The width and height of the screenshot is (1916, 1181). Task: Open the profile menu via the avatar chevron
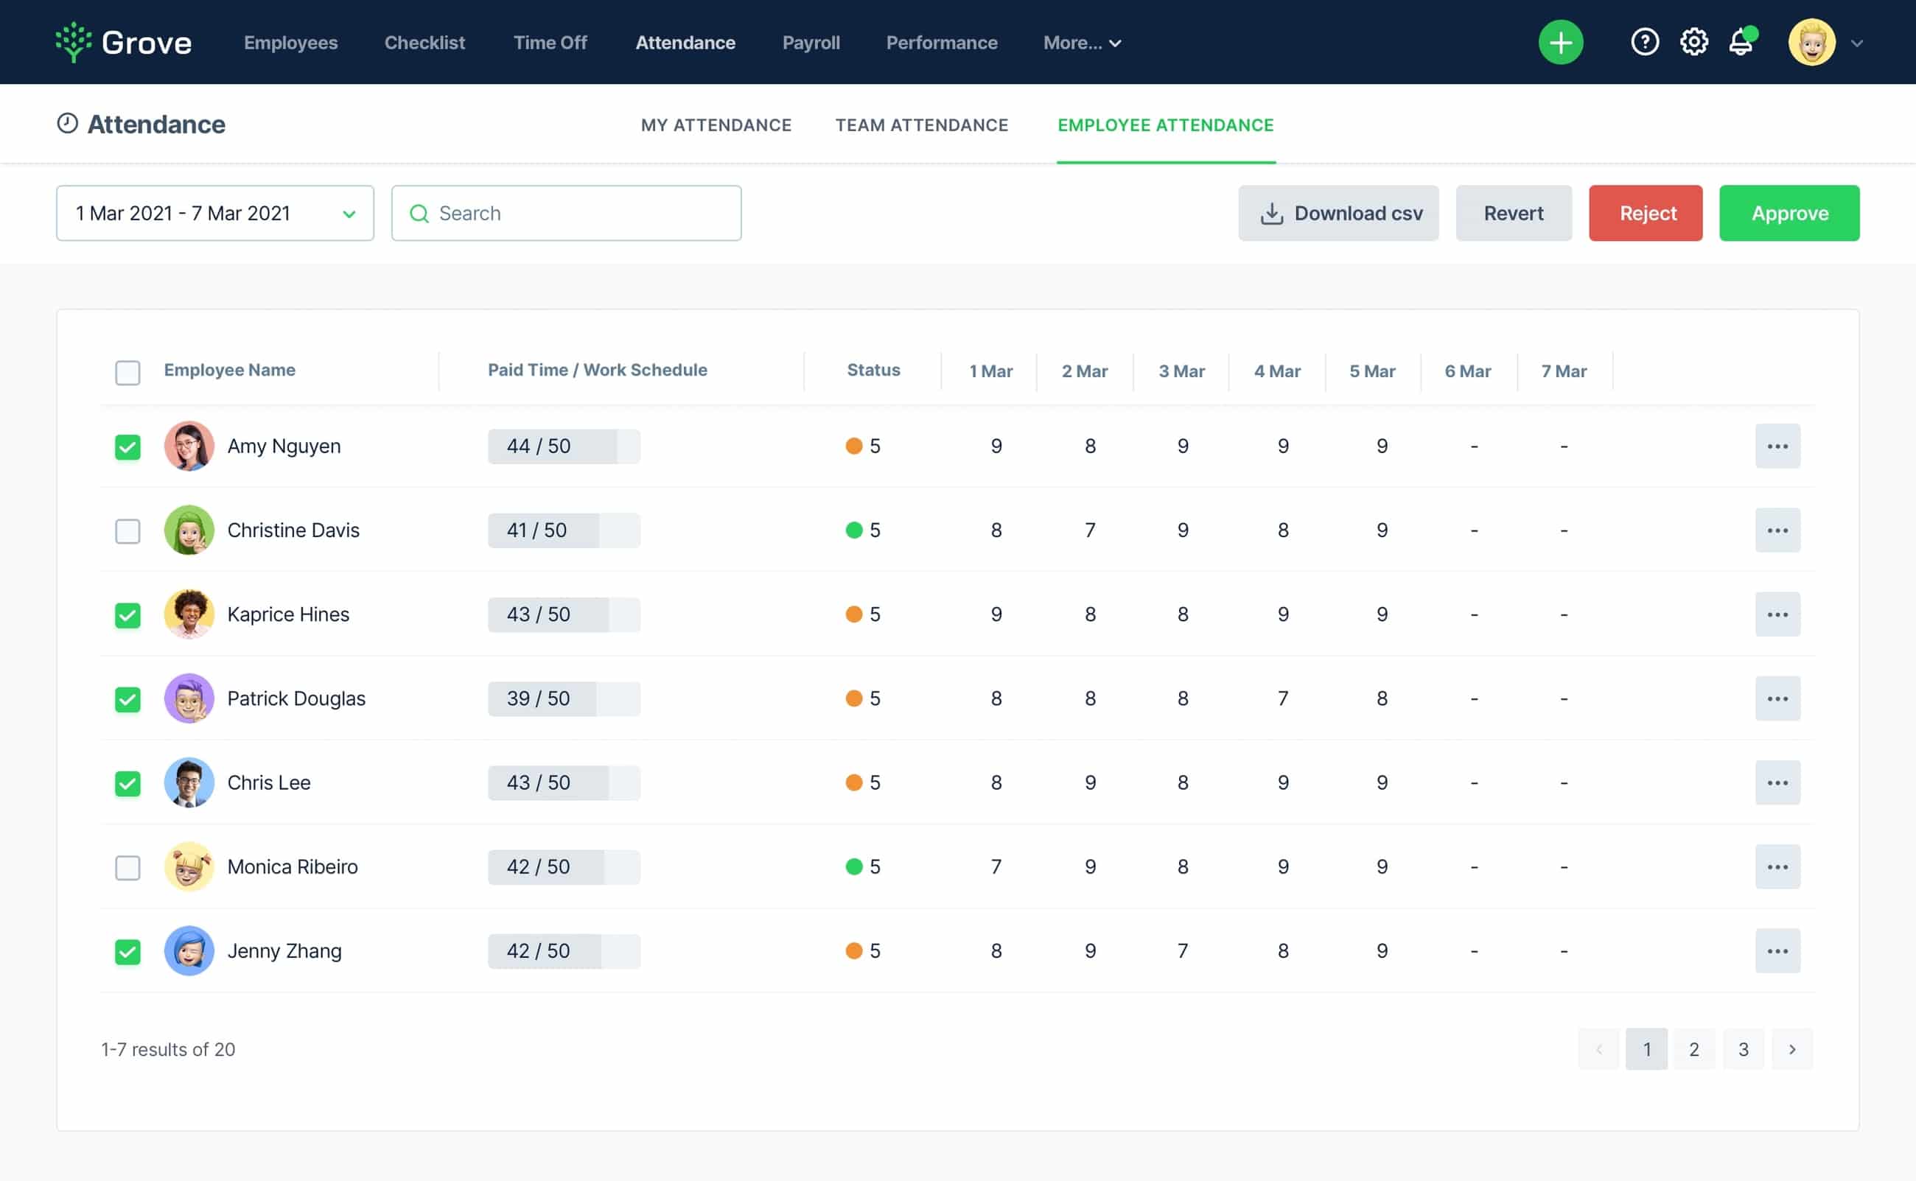1856,43
